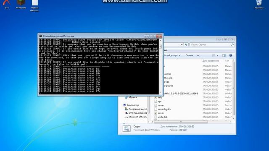
Task: Click the Explorer refresh address button
Action: [186, 44]
